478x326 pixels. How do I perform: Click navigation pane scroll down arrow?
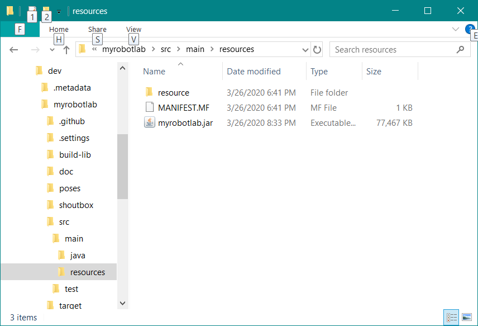[x=122, y=303]
